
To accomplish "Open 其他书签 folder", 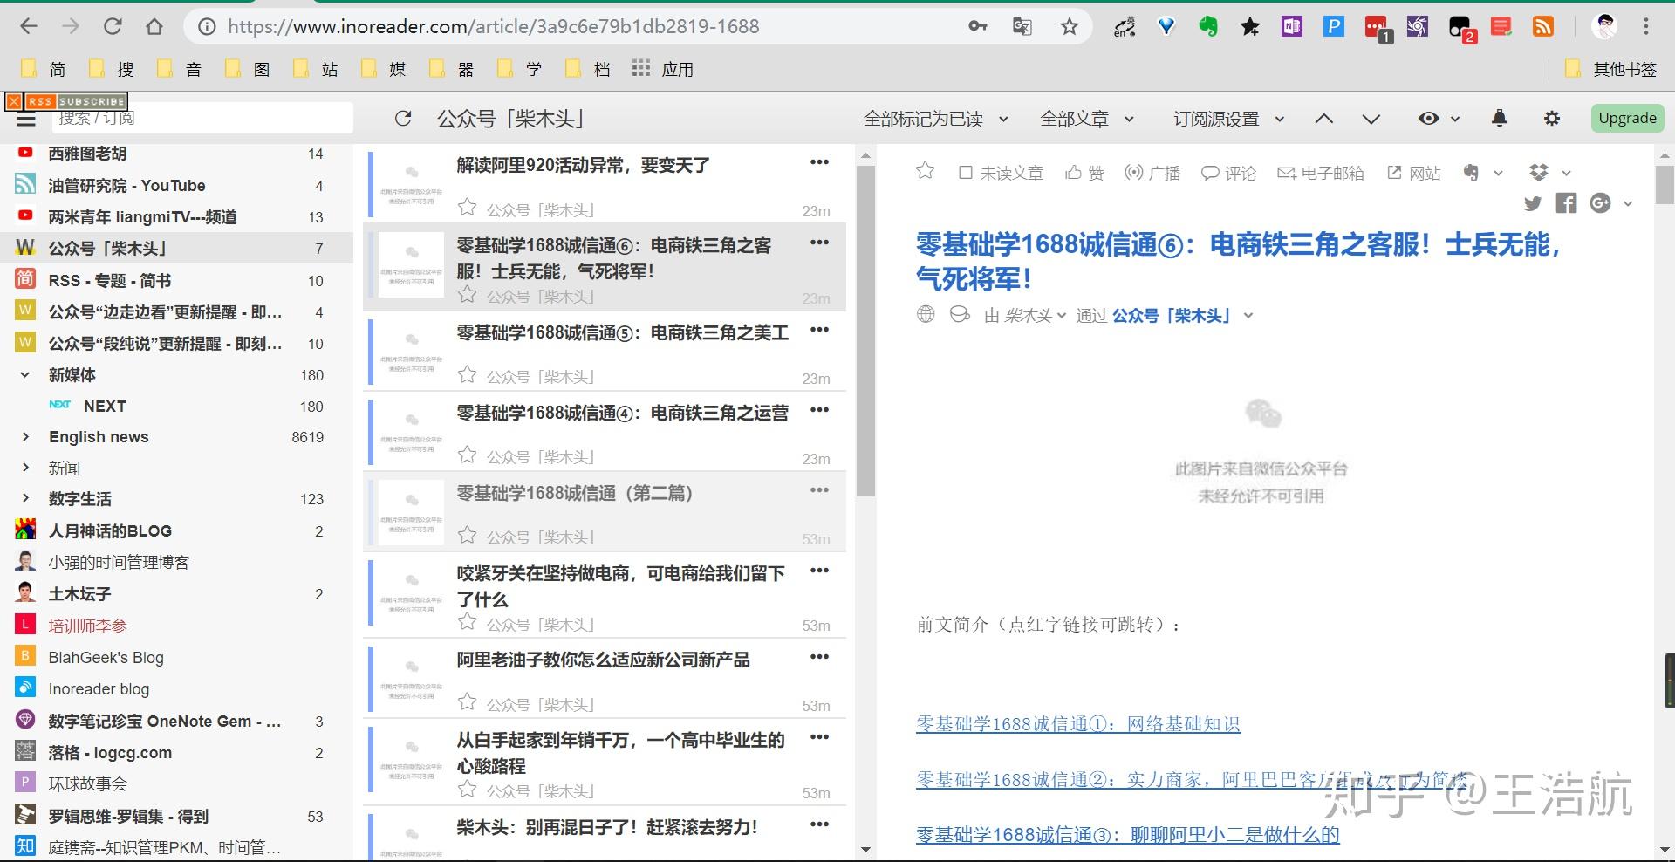I will click(x=1610, y=69).
